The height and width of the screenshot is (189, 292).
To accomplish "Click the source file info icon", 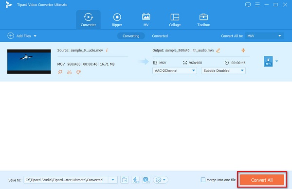I will pyautogui.click(x=107, y=50).
